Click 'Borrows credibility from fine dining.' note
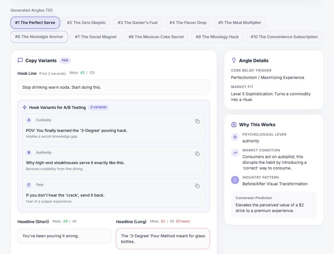 click(x=55, y=169)
